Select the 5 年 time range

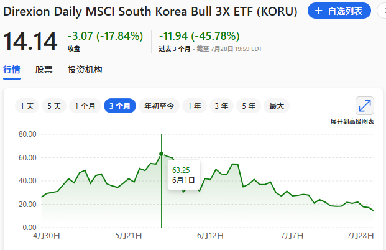(249, 106)
